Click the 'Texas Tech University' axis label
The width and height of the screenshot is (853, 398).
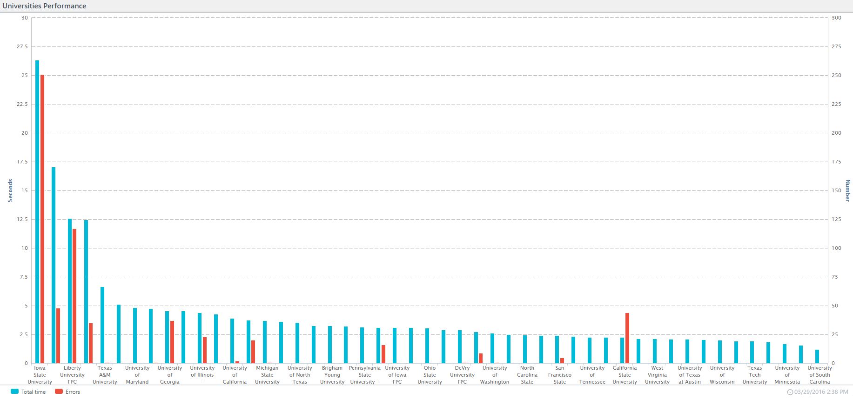click(755, 375)
